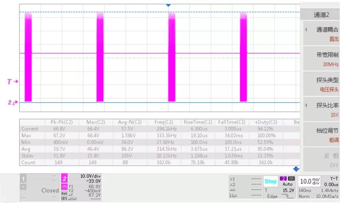The width and height of the screenshot is (340, 203).
Task: Click the 10.0 ms/div timebase field
Action: point(310,181)
